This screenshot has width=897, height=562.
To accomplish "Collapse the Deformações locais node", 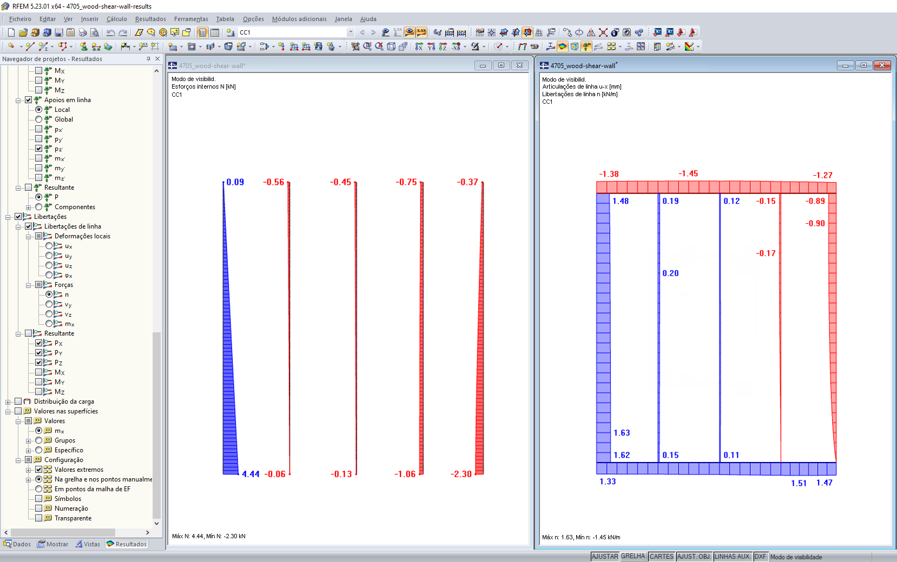I will click(x=29, y=237).
